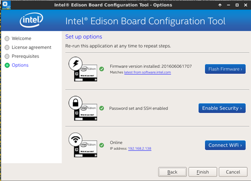
Task: Select the Welcome step in sidebar
Action: pos(21,38)
